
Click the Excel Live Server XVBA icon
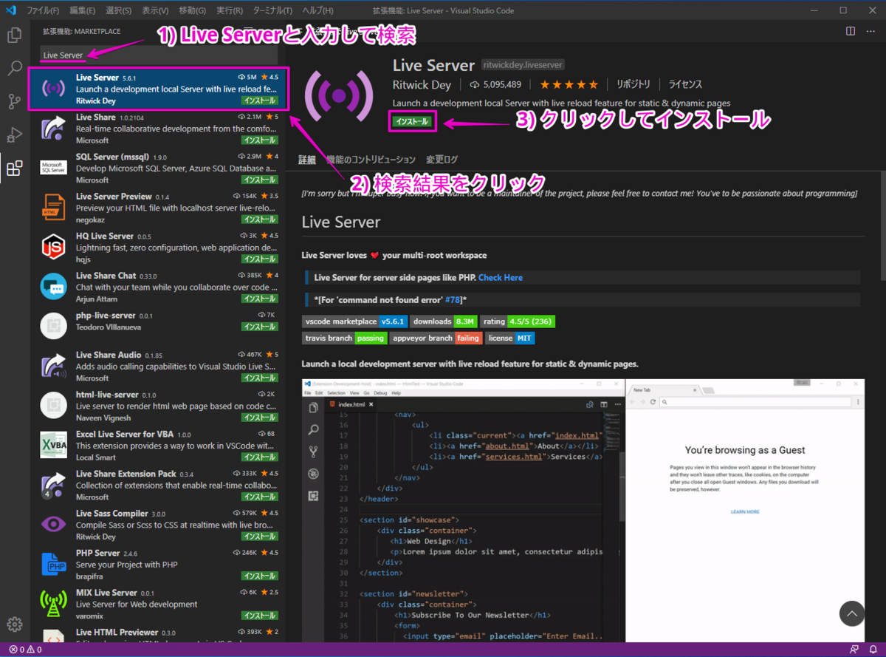pos(53,445)
